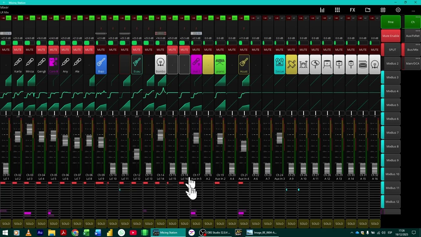Open the Secue tape recorder channel icon
This screenshot has height=237, width=421.
(280, 65)
